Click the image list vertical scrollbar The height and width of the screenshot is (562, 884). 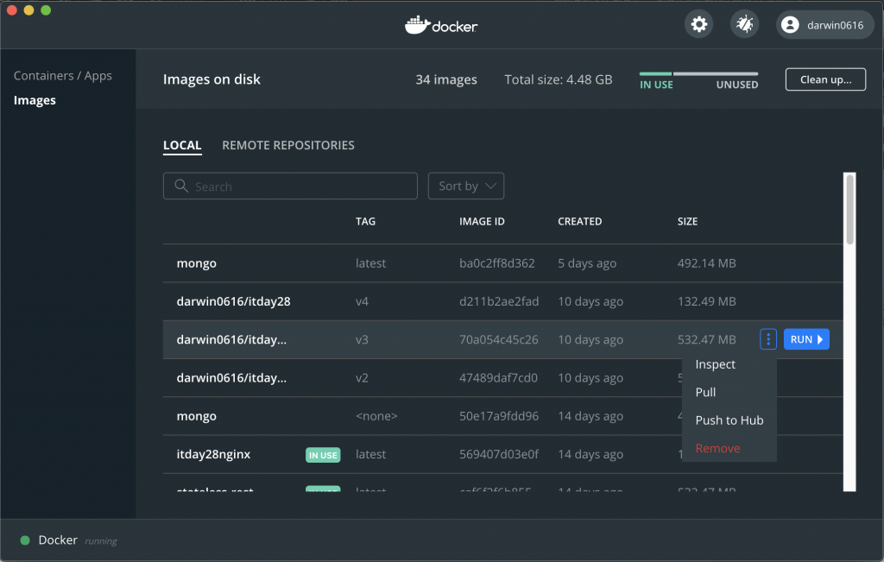(x=850, y=208)
